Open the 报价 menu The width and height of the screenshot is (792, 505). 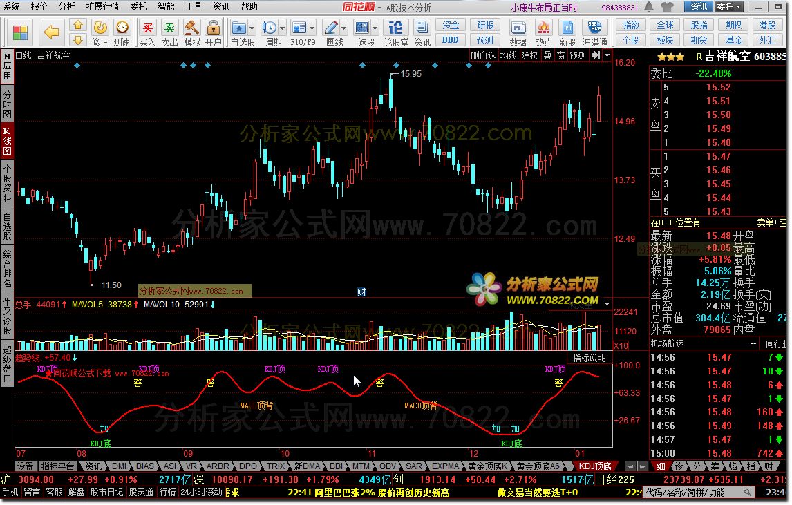click(x=39, y=6)
